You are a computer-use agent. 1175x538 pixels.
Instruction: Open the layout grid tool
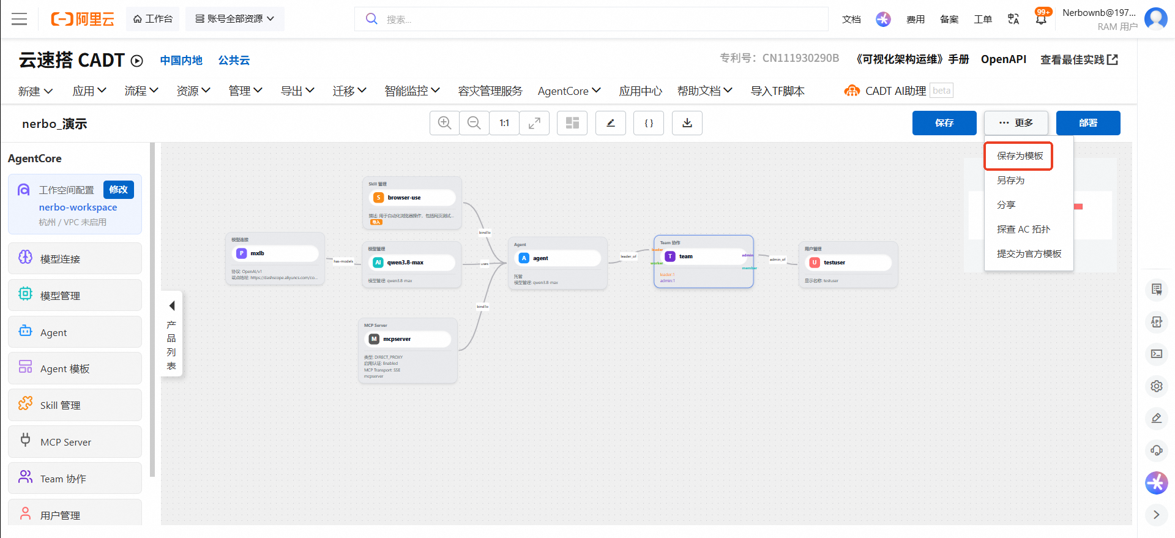coord(572,123)
